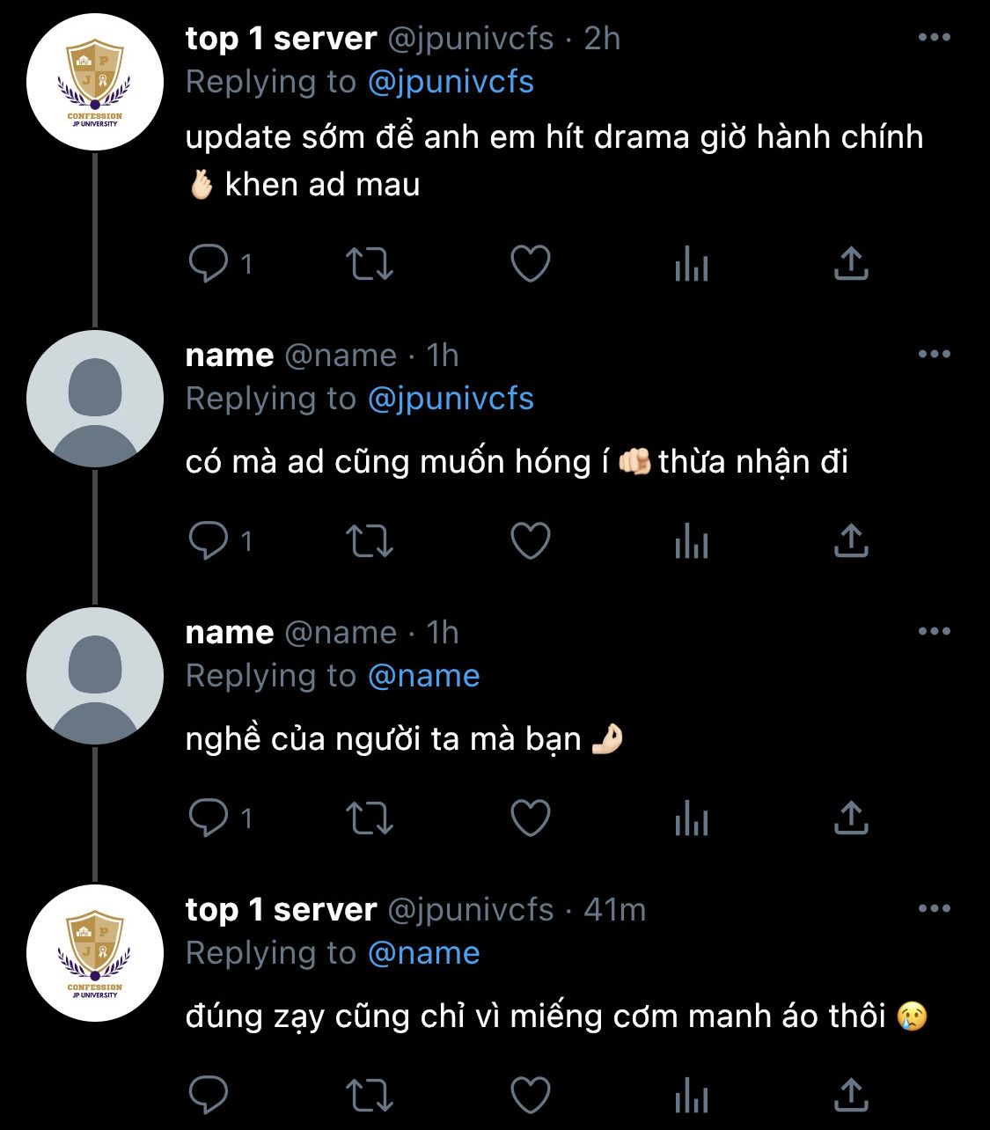Open more options on the 'thừa nhận đi' reply
This screenshot has width=990, height=1130.
pyautogui.click(x=934, y=354)
